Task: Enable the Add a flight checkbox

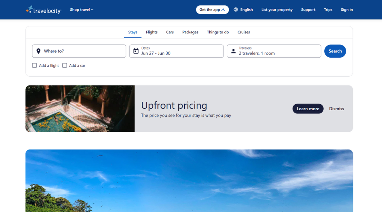Action: (x=35, y=65)
